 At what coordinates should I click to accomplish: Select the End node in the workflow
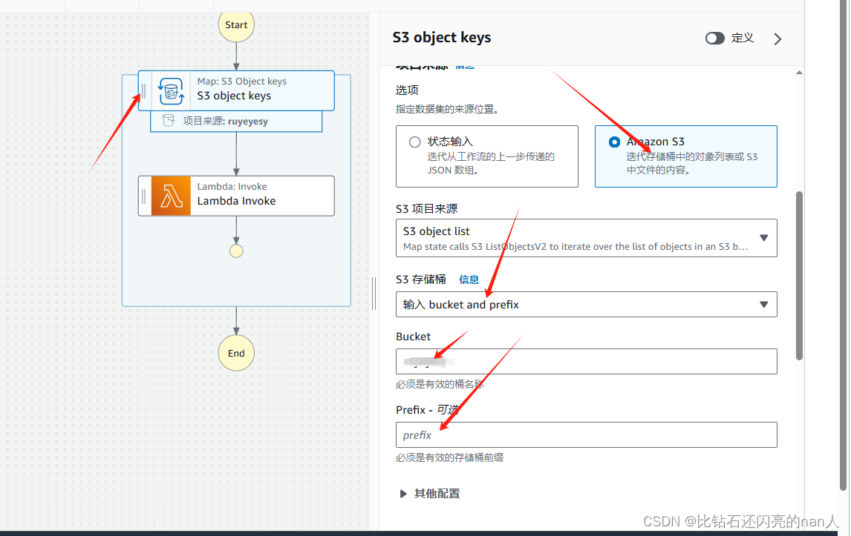(x=236, y=353)
